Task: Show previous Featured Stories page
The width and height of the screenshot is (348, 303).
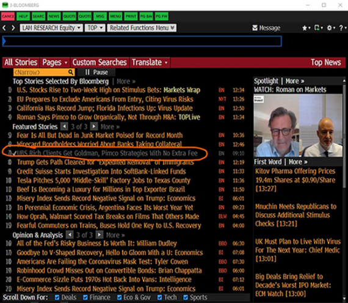Action: [x=64, y=126]
